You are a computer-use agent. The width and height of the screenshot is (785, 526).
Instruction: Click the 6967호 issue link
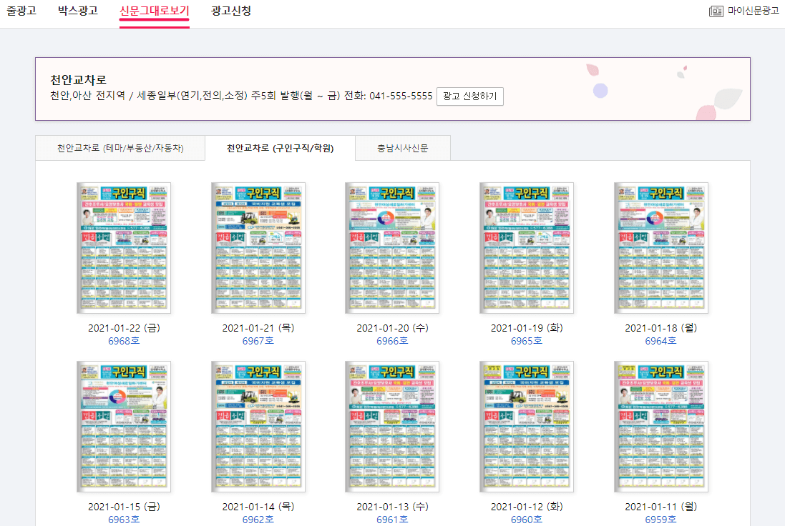click(258, 341)
